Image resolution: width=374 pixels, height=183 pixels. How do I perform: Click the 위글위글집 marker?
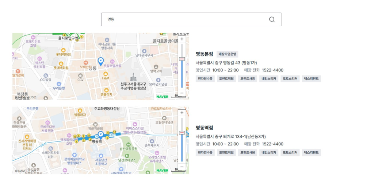click(x=95, y=124)
